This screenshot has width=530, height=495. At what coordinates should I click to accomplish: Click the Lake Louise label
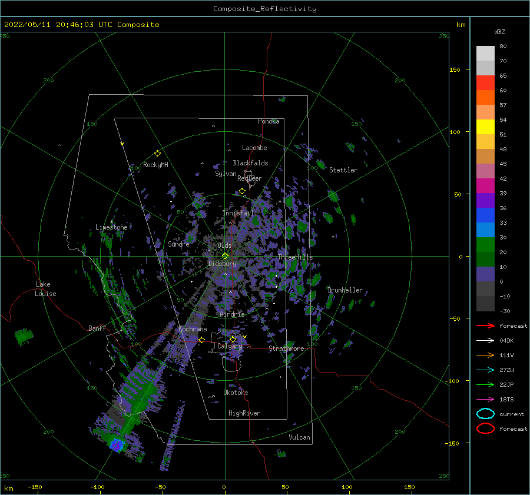coord(46,289)
